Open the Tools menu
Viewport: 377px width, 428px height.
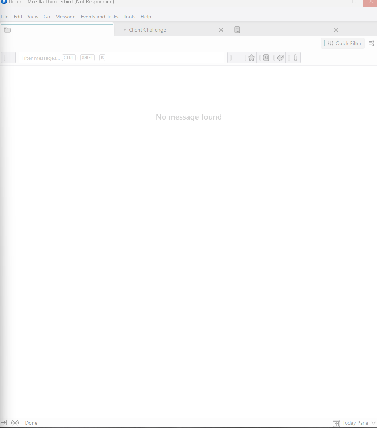[x=130, y=17]
